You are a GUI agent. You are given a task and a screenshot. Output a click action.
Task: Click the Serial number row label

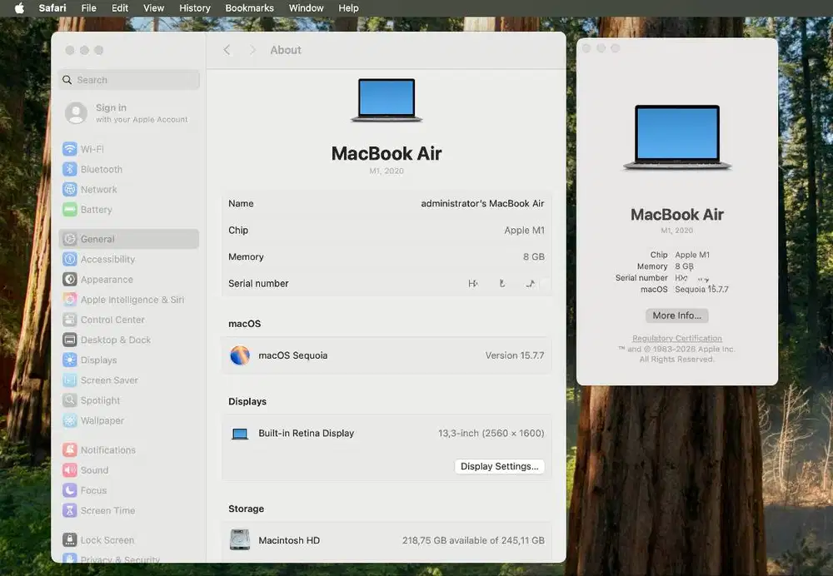coord(258,284)
